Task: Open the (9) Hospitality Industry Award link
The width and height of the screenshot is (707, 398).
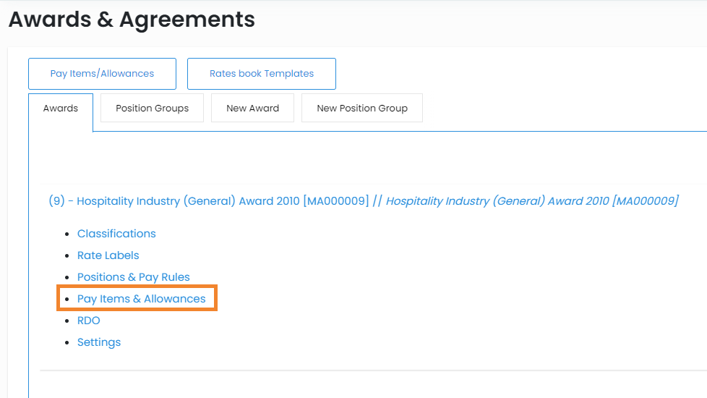Action: click(x=208, y=201)
